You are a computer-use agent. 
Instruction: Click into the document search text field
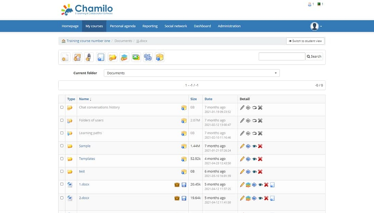coord(282,56)
